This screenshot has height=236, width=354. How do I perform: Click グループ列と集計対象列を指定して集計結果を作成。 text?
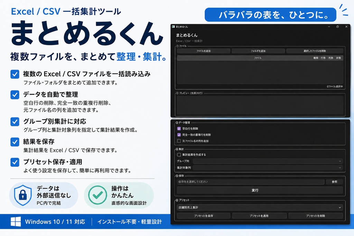(x=81, y=130)
